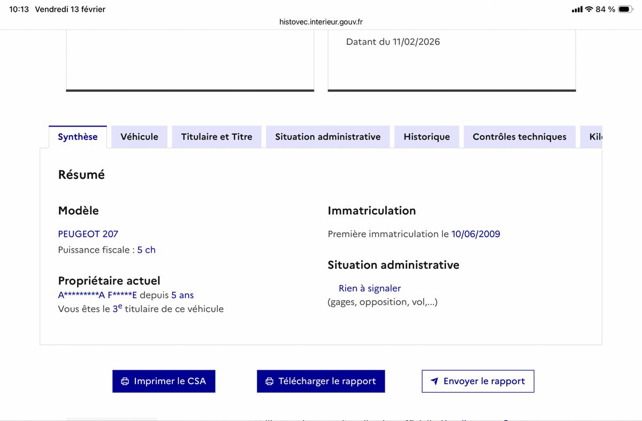The width and height of the screenshot is (642, 421).
Task: Show the Contrôles techniques tab
Action: pyautogui.click(x=519, y=137)
